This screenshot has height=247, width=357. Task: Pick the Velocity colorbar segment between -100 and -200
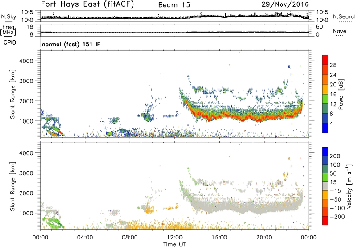click(325, 212)
